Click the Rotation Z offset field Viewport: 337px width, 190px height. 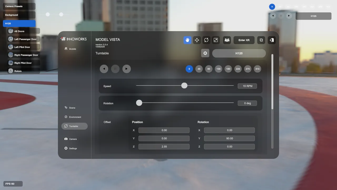(x=229, y=146)
